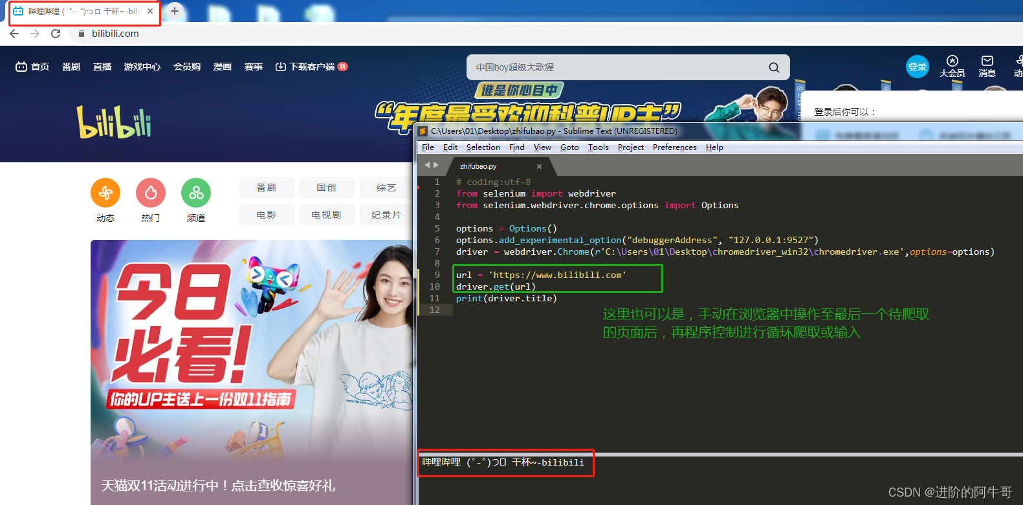Open 直播 in bilibili navigation
Screen dimensions: 1023x505
click(x=102, y=67)
